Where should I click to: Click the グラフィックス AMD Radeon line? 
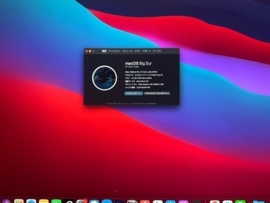(x=144, y=85)
